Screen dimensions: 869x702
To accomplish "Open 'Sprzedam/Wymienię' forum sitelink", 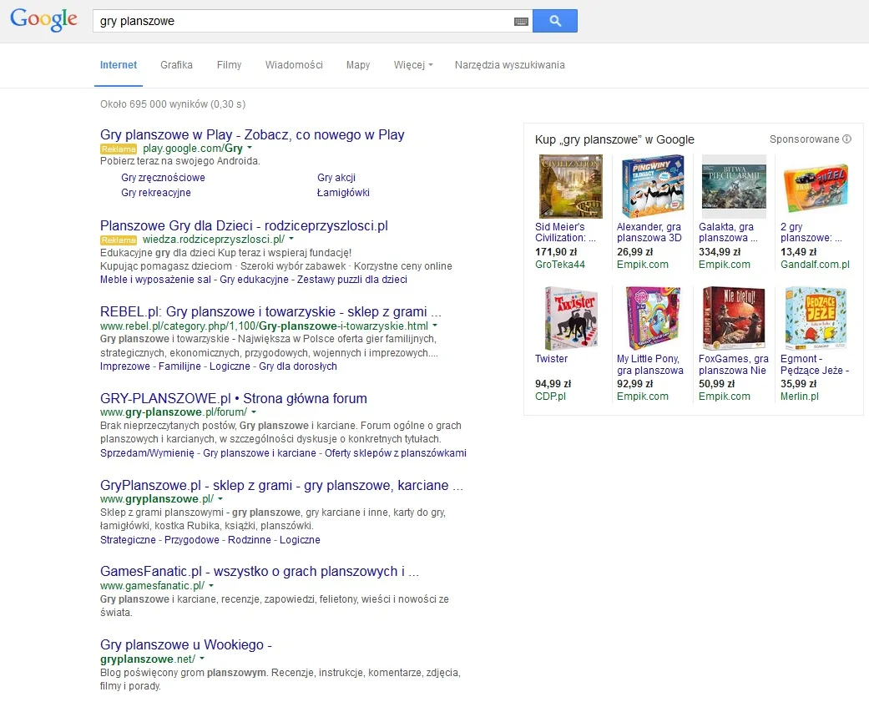I will tap(147, 452).
